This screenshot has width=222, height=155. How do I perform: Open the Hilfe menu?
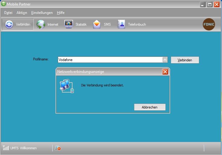click(61, 13)
